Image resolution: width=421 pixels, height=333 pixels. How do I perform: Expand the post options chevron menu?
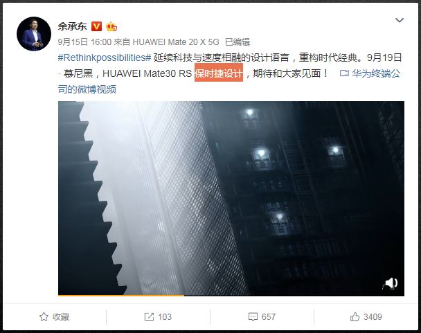coord(400,20)
